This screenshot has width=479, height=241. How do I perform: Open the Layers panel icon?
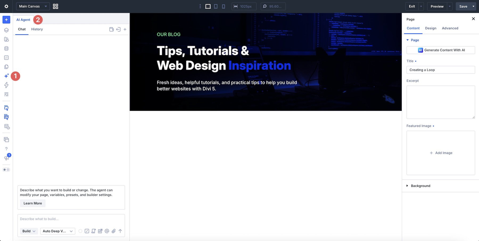tap(6, 30)
